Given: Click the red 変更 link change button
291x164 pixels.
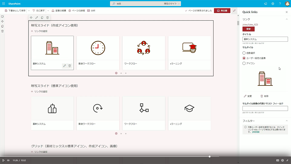Looking at the screenshot, I should coord(249,29).
